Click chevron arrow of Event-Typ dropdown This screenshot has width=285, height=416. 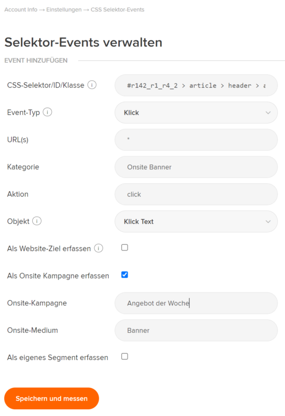pos(268,113)
